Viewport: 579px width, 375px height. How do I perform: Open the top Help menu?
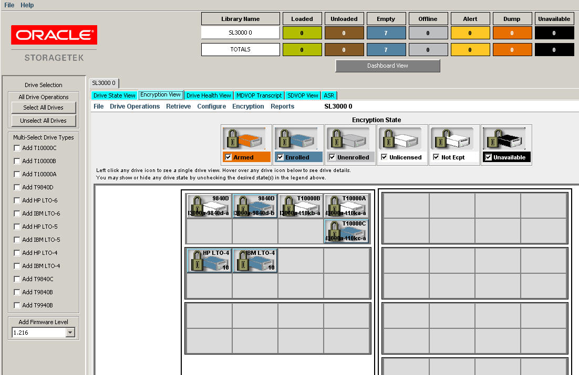click(27, 5)
